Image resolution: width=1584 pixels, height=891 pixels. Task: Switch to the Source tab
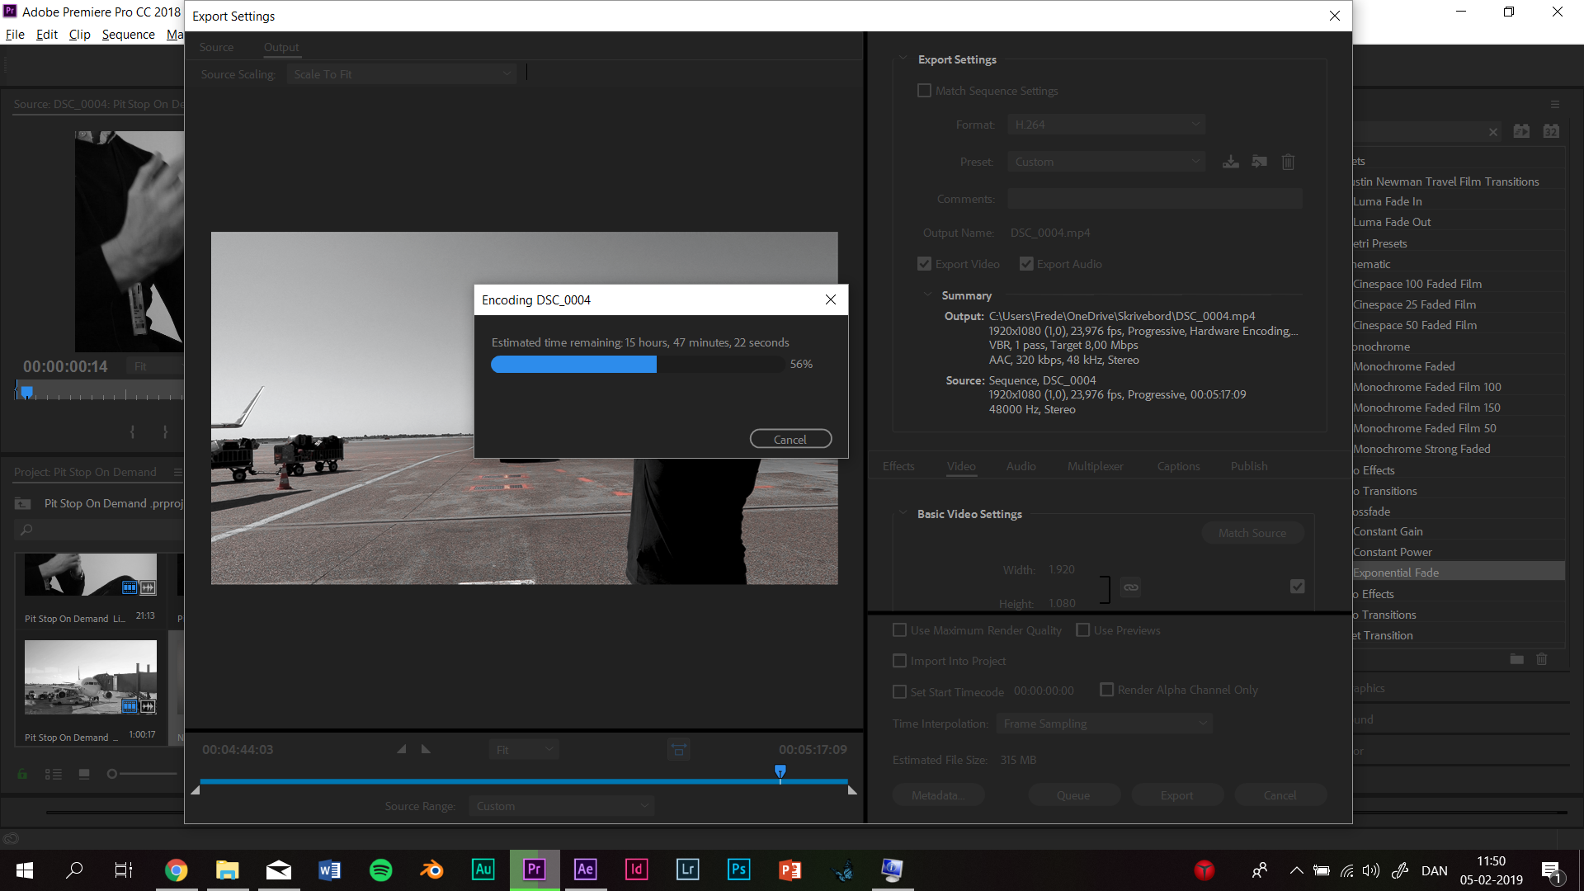[x=216, y=47]
